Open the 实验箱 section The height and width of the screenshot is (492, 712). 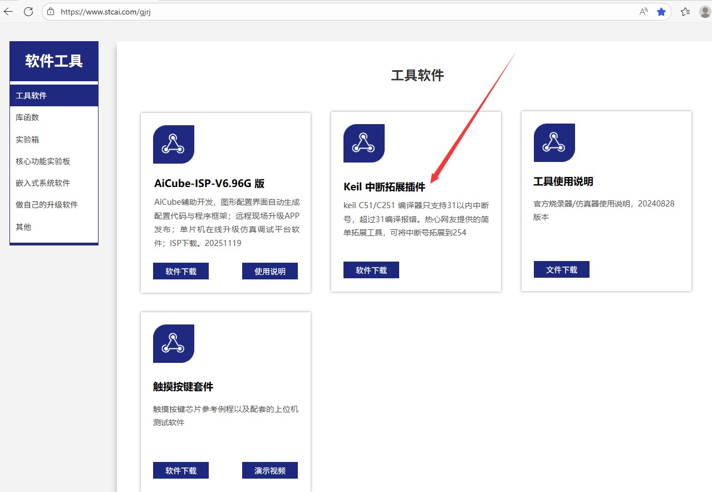point(27,139)
